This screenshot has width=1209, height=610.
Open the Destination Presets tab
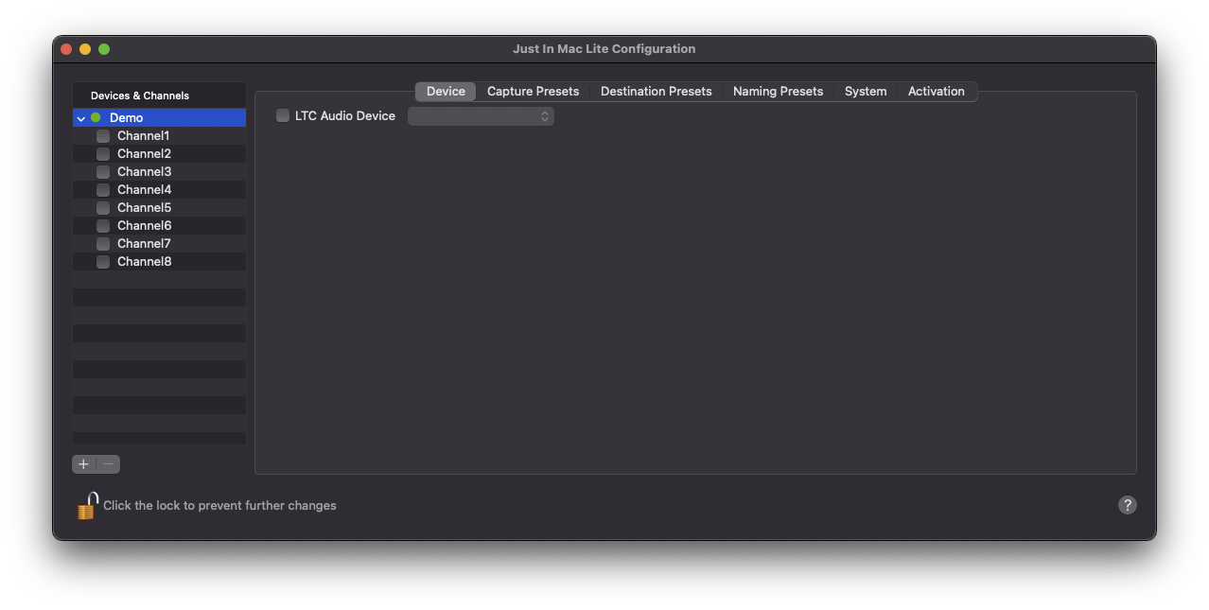point(656,92)
